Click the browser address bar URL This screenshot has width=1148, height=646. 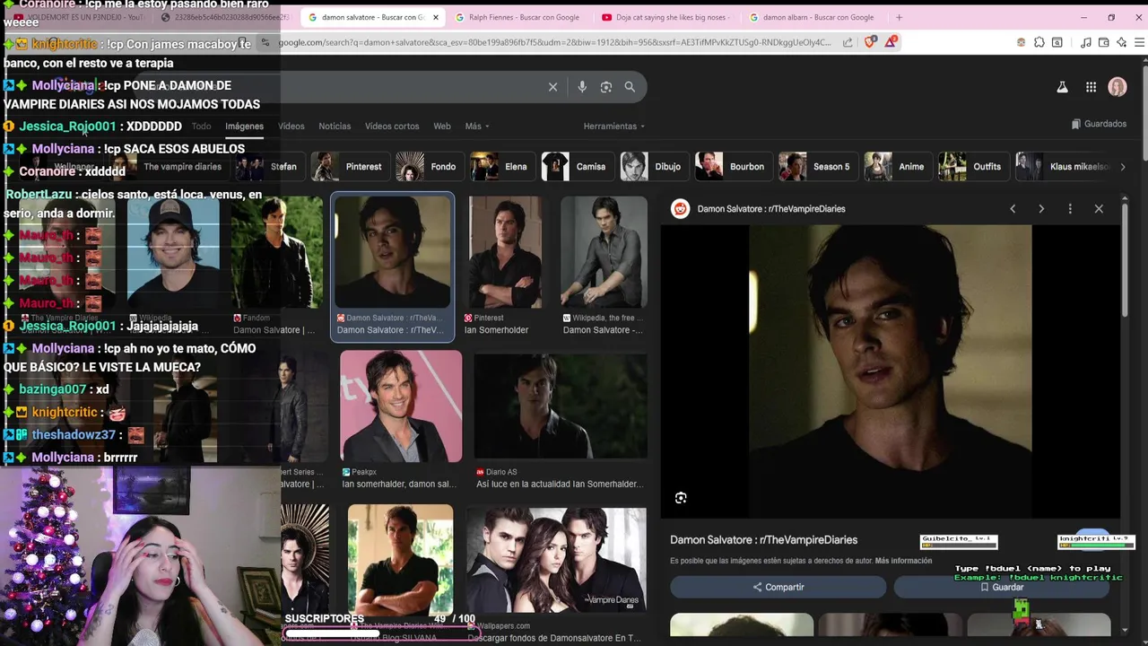pos(554,42)
